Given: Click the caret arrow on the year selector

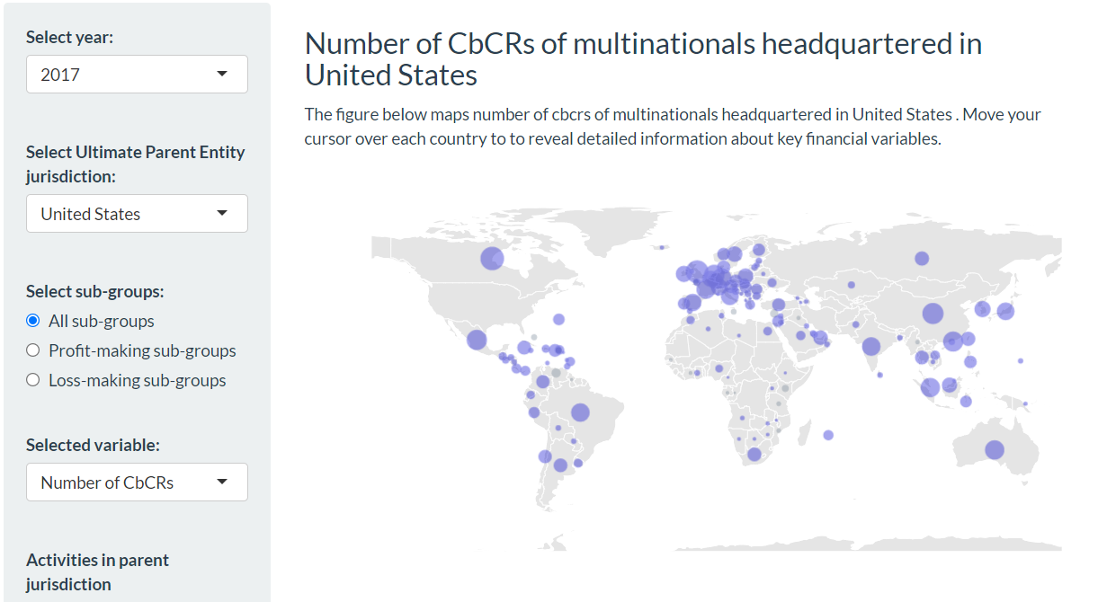Looking at the screenshot, I should click(x=222, y=74).
